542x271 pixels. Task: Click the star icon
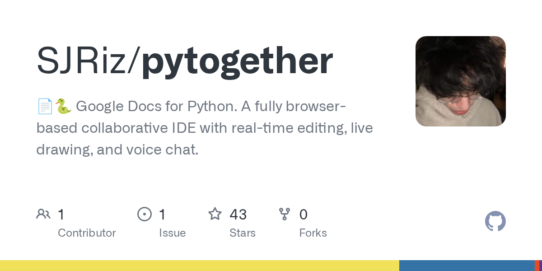coord(215,214)
